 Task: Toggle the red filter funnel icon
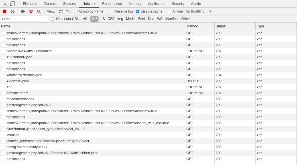click(31, 12)
